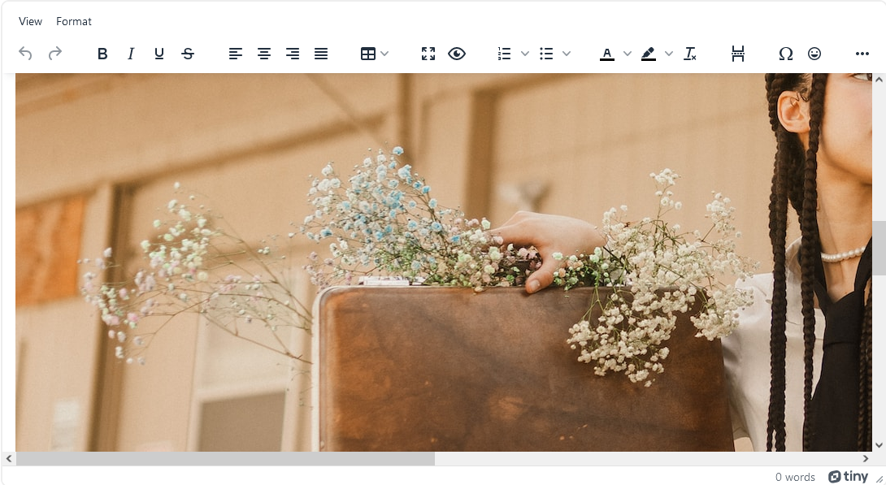This screenshot has width=886, height=485.
Task: Clear formatting with the Tx icon
Action: click(690, 54)
